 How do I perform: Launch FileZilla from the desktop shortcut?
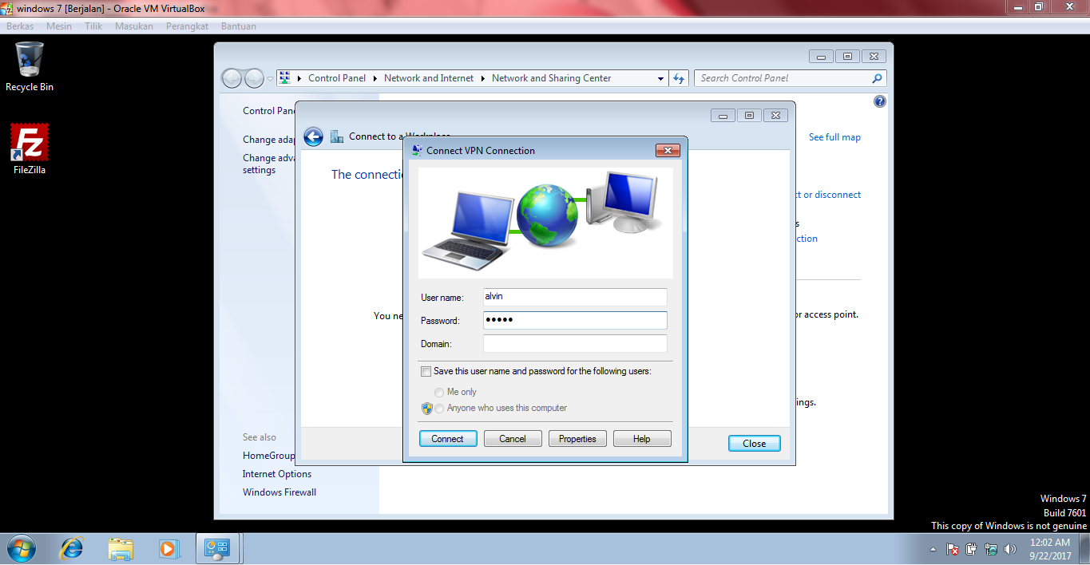pos(30,149)
